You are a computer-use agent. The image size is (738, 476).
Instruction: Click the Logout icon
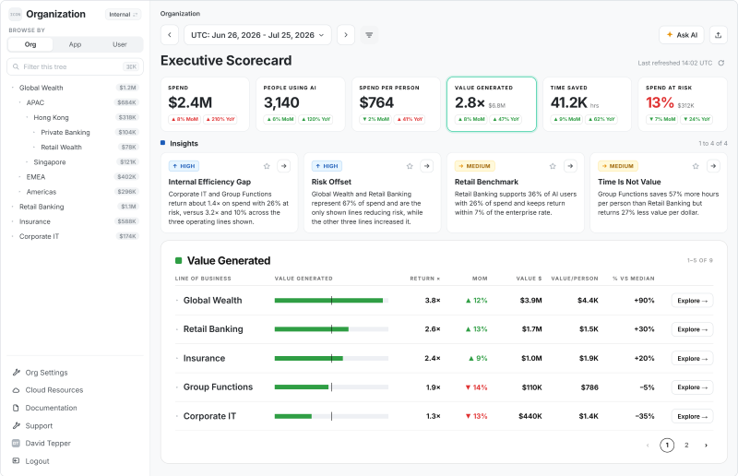(x=16, y=461)
